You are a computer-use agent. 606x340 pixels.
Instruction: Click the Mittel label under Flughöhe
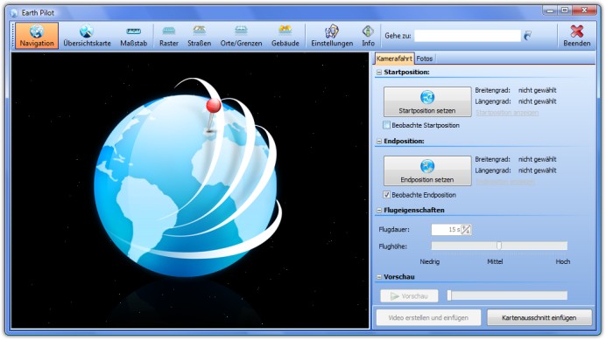495,261
